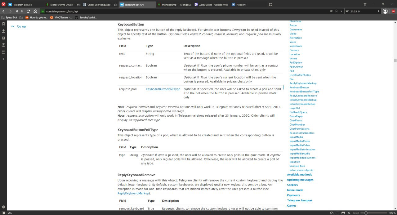Open Updating messages section in sidebar
The width and height of the screenshot is (397, 215).
tap(300, 180)
